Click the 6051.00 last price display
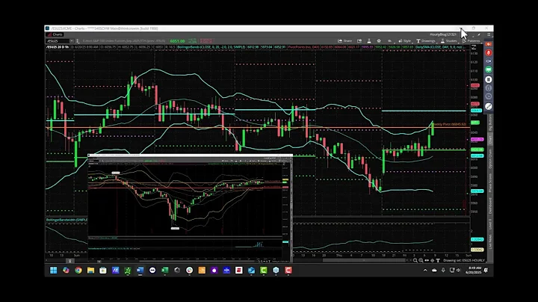The image size is (538, 302). click(177, 41)
